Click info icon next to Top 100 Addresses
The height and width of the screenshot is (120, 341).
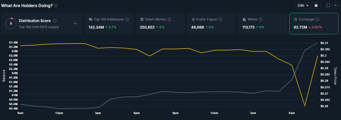click(127, 19)
